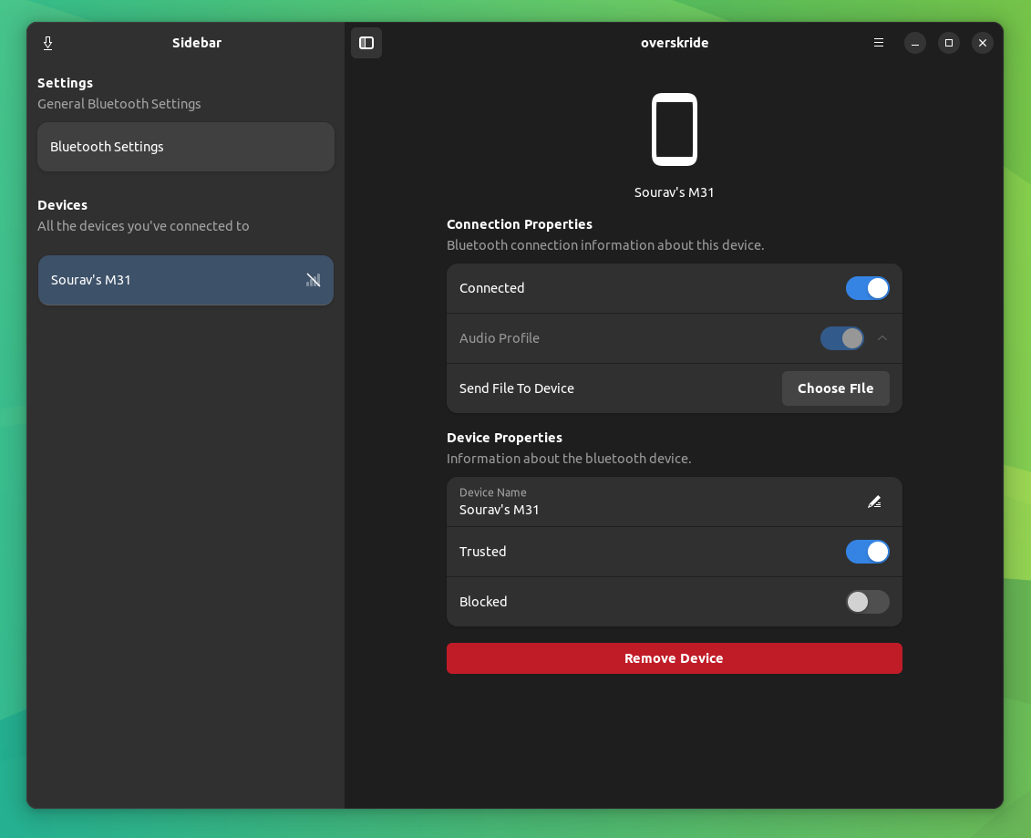Viewport: 1031px width, 838px height.
Task: Disconnect the device using the Connected switch
Action: coord(867,288)
